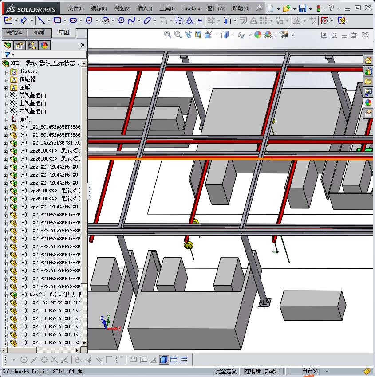Select the Spline tool
The height and width of the screenshot is (377, 375).
[131, 21]
